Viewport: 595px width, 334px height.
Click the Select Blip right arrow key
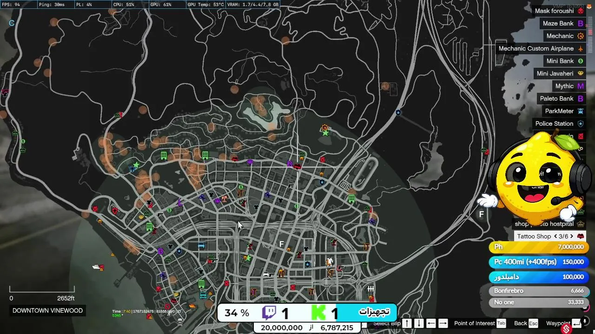443,323
